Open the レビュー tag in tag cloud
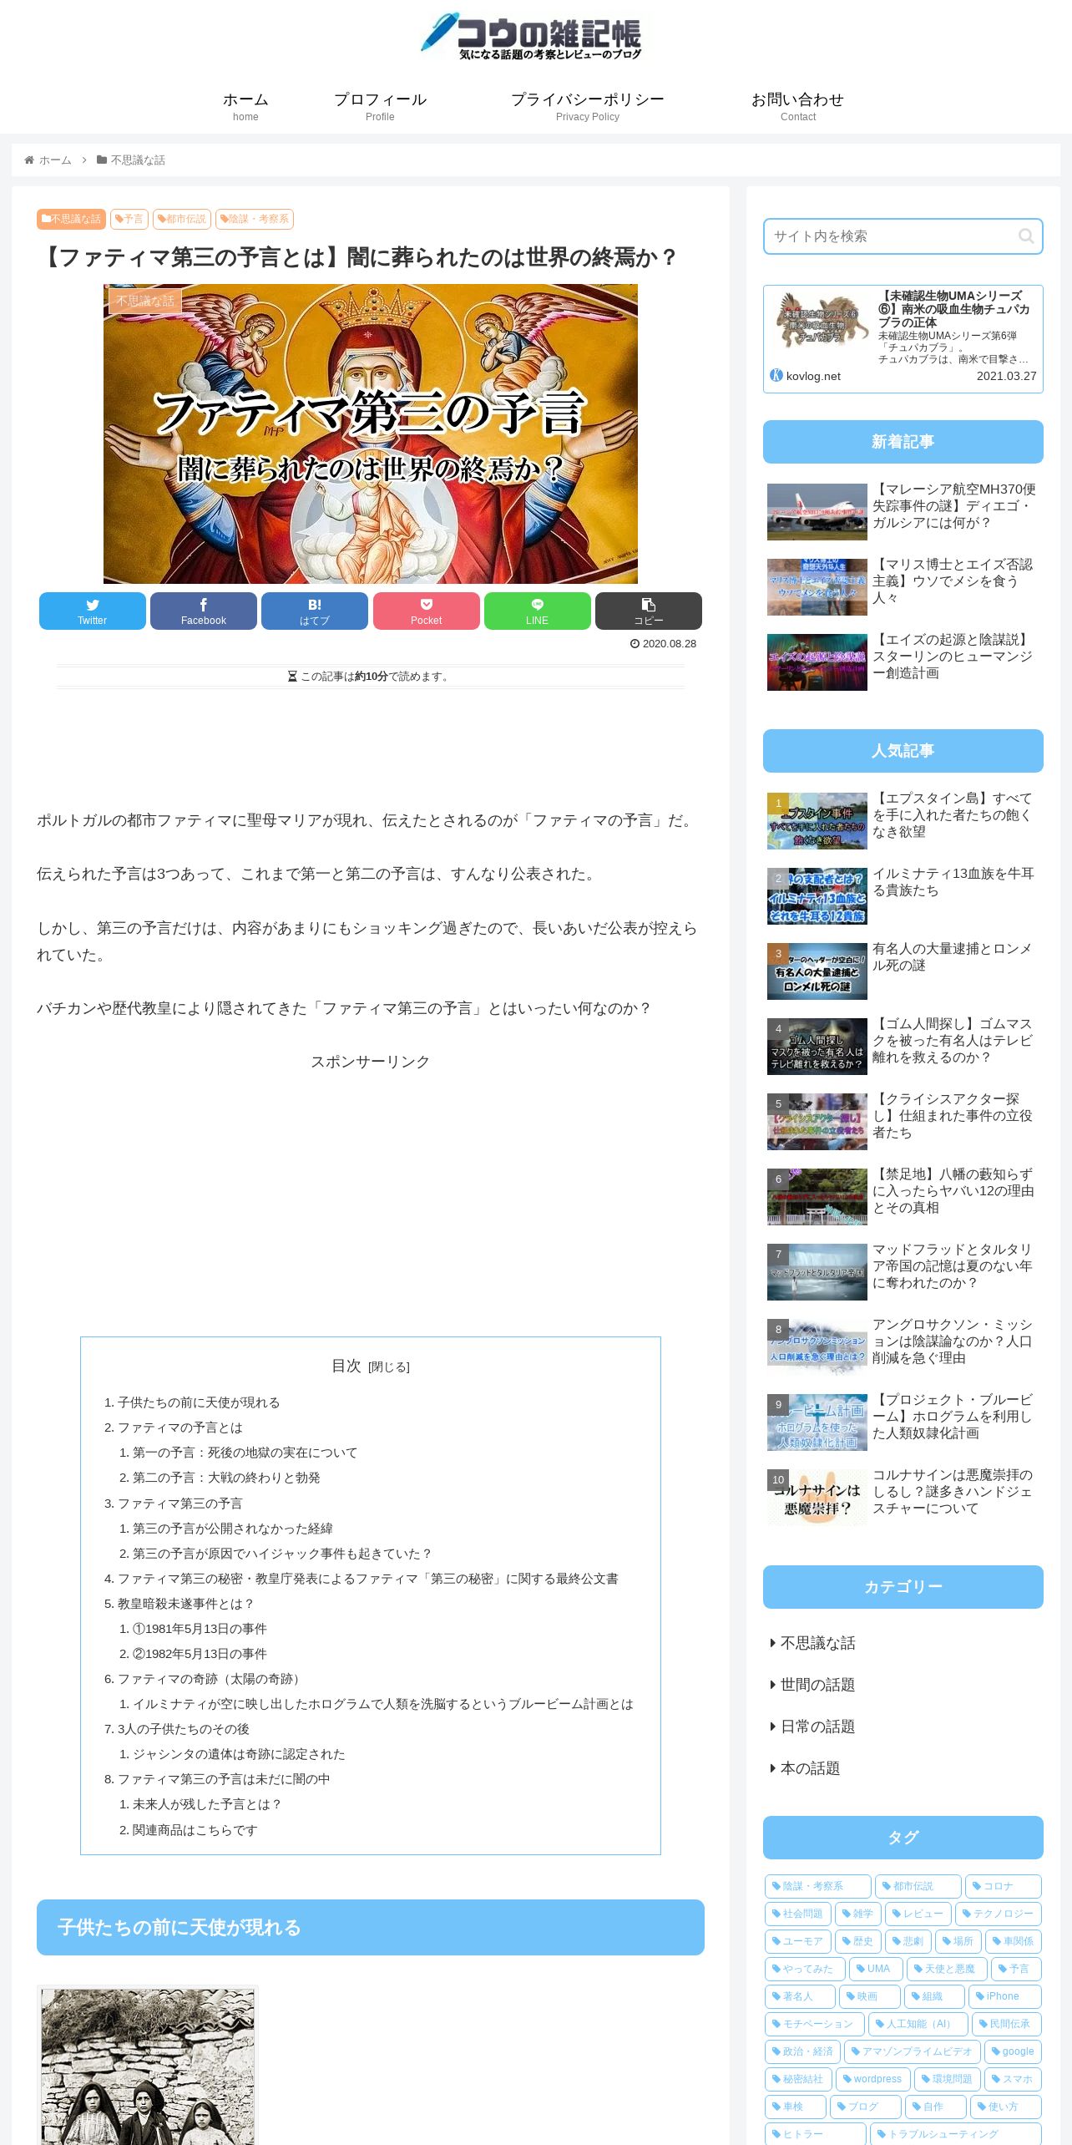The height and width of the screenshot is (2145, 1072). pos(918,1914)
